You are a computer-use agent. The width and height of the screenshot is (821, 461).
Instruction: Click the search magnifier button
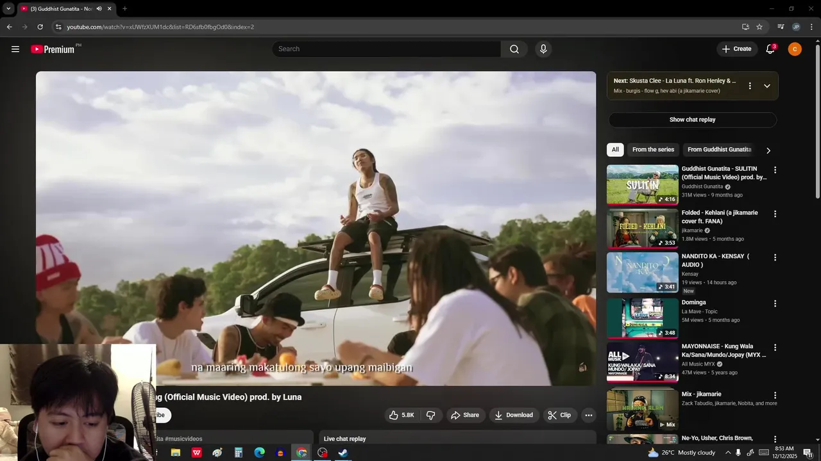tap(514, 49)
